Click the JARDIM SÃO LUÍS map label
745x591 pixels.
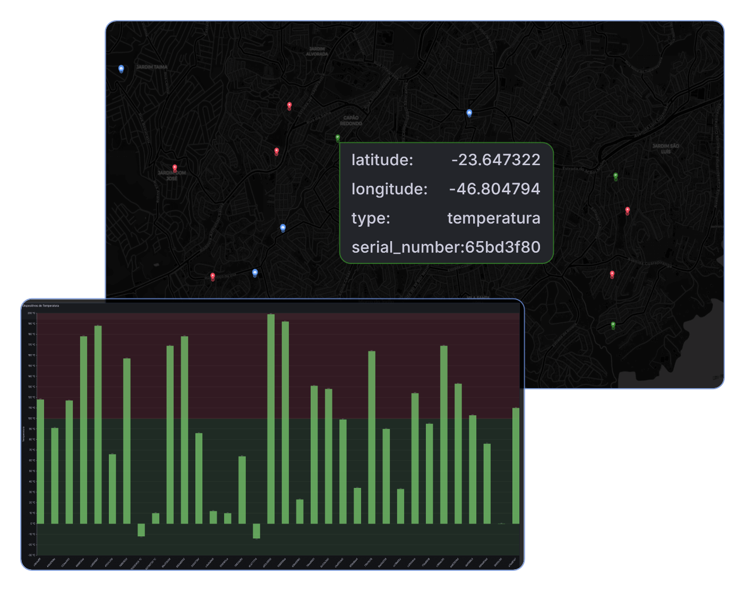[666, 149]
